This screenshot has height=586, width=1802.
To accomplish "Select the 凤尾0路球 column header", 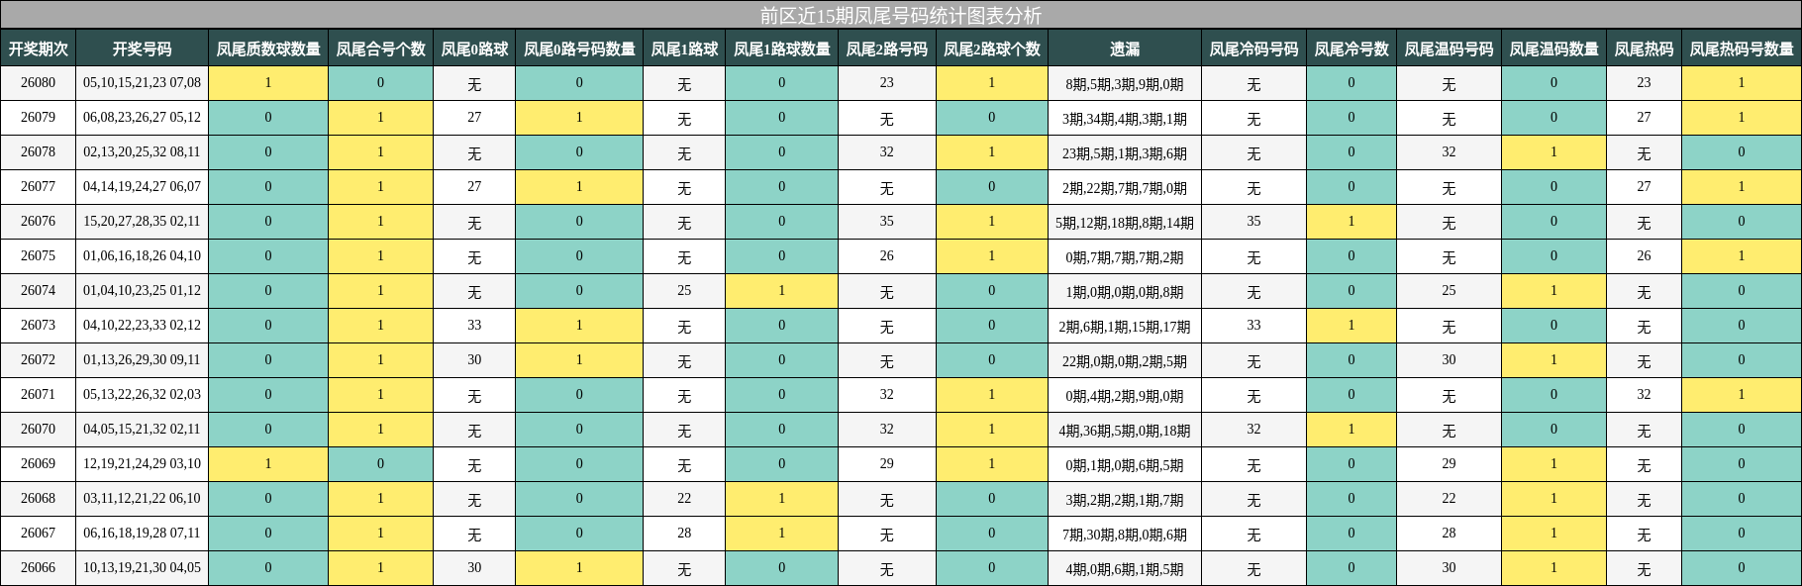I will 474,49.
